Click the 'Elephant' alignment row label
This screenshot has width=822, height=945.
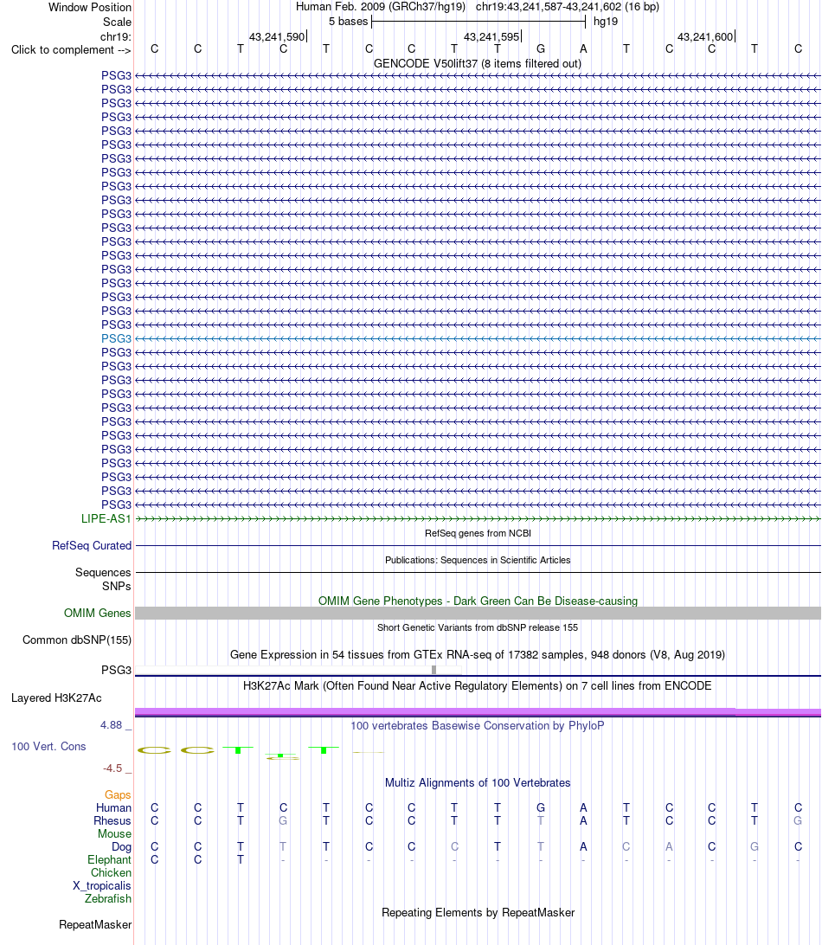pyautogui.click(x=109, y=860)
